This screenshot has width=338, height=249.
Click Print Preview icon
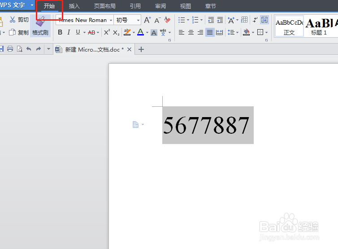point(20,49)
